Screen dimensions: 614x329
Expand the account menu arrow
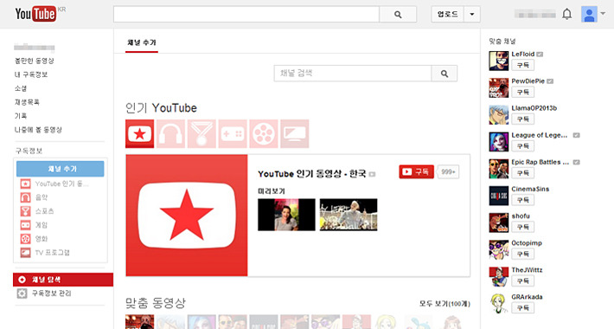[603, 14]
